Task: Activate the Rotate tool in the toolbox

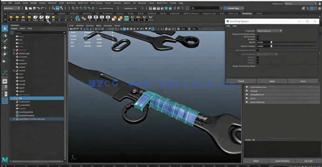Action: pos(5,54)
